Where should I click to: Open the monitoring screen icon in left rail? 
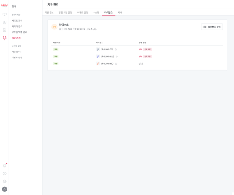click(x=5, y=14)
